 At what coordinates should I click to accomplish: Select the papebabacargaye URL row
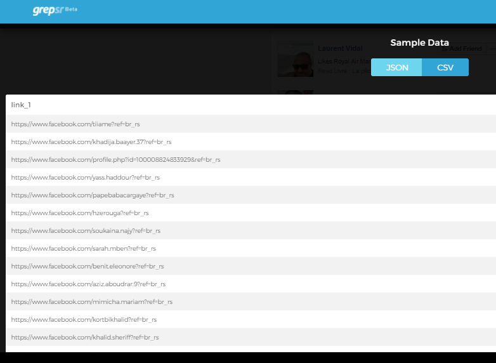251,195
